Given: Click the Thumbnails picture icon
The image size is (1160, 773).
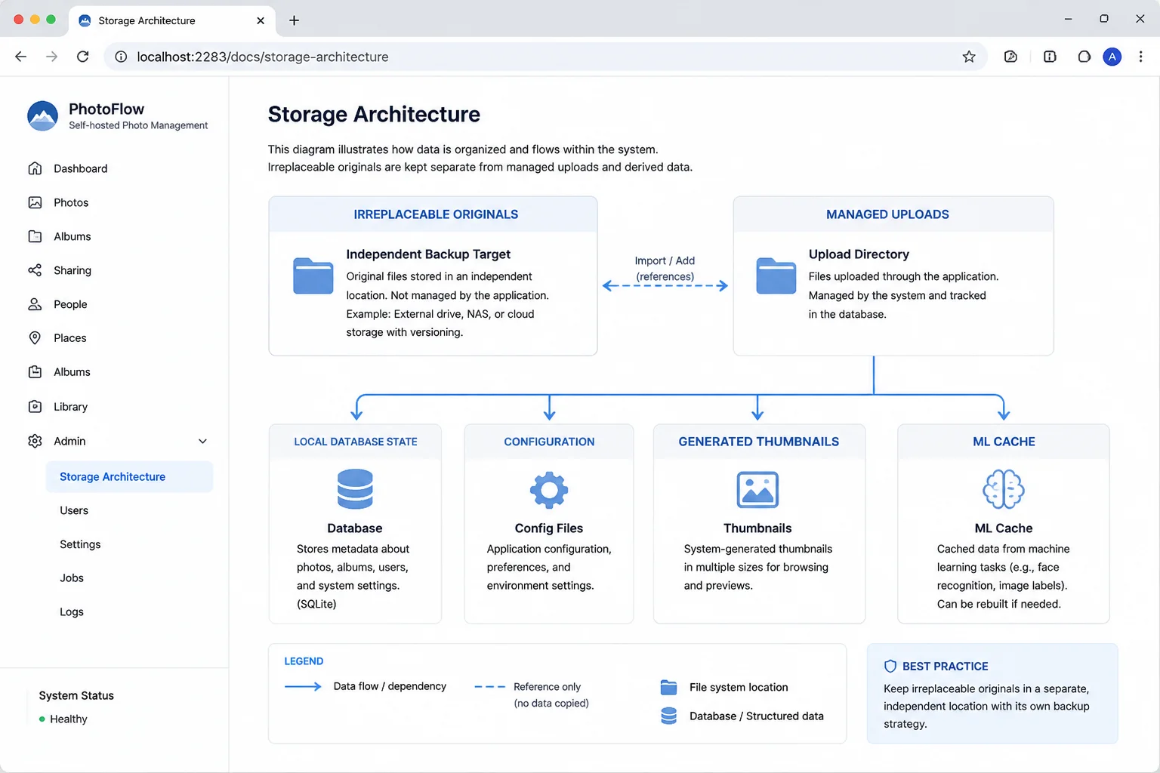Looking at the screenshot, I should (x=757, y=489).
